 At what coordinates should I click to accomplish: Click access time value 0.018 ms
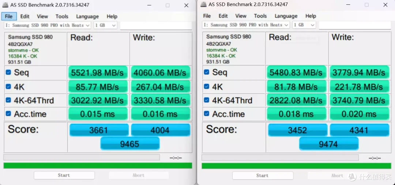[297, 114]
